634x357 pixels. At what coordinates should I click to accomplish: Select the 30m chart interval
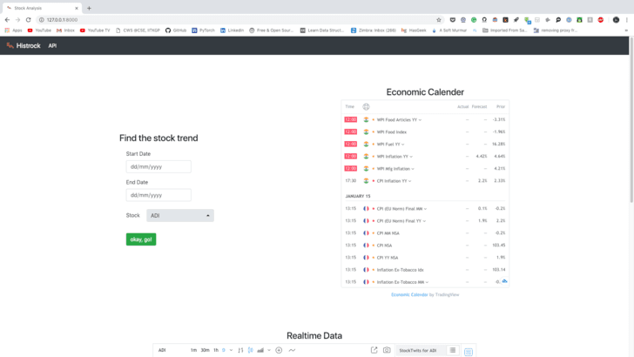205,350
